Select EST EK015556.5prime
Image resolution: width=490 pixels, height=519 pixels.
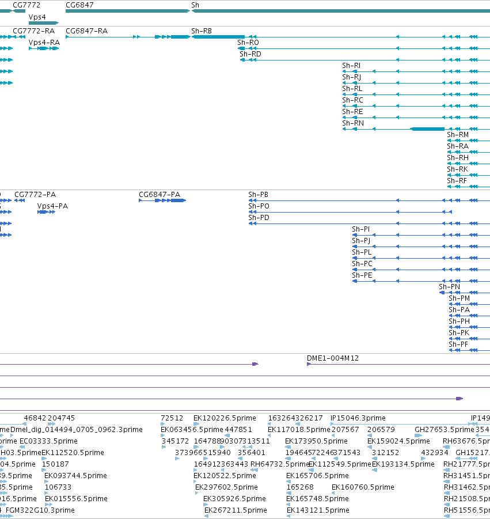pyautogui.click(x=77, y=499)
